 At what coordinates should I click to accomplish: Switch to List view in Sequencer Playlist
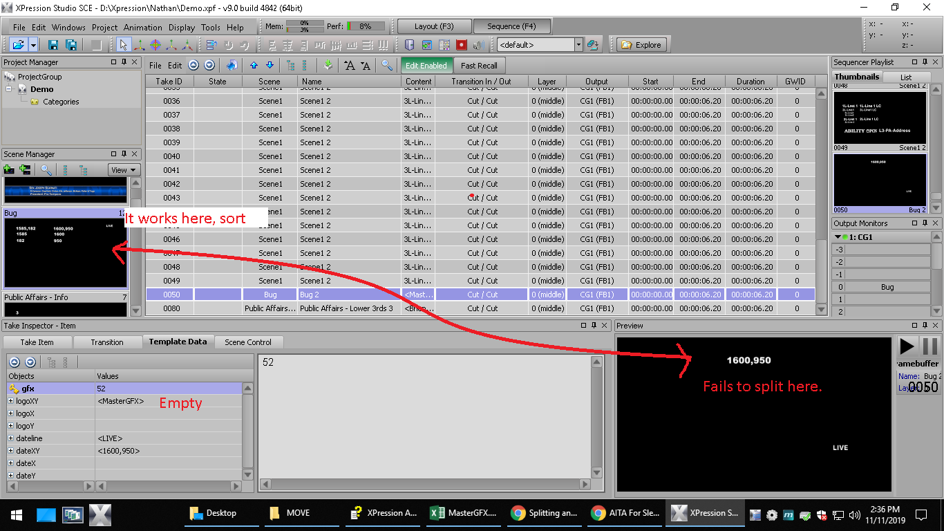pos(905,77)
